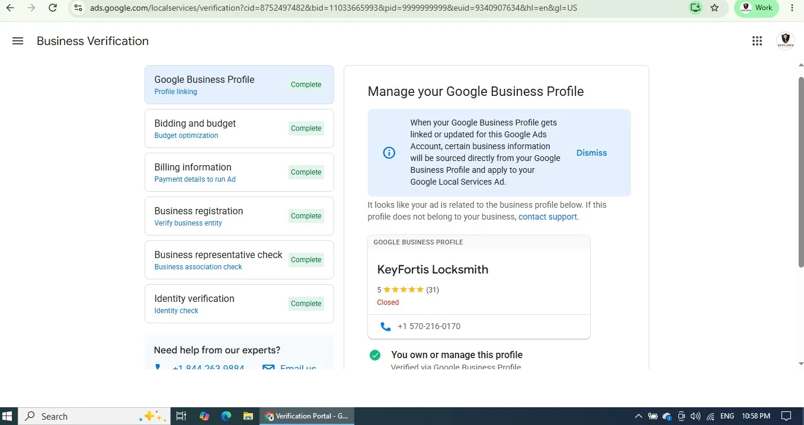Viewport: 804px width, 425px height.
Task: Bookmark this page with star
Action: point(715,8)
